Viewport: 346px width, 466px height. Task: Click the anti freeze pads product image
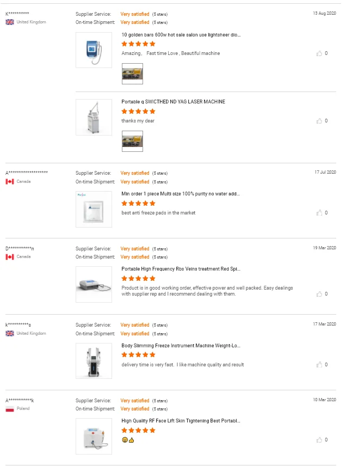pyautogui.click(x=94, y=209)
